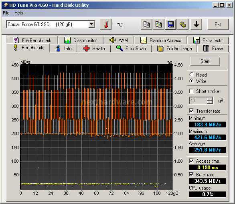Click the -- °C temperature readout
The height and width of the screenshot is (204, 235).
click(x=118, y=24)
